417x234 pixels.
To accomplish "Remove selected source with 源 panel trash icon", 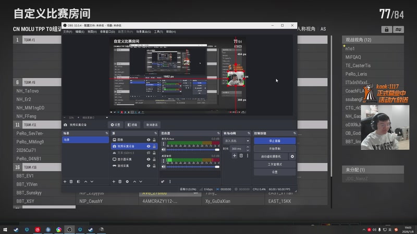I will click(120, 181).
